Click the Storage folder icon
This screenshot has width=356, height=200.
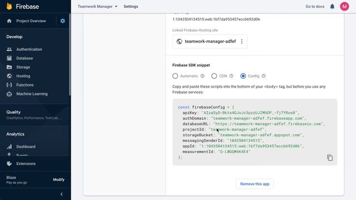pos(9,67)
